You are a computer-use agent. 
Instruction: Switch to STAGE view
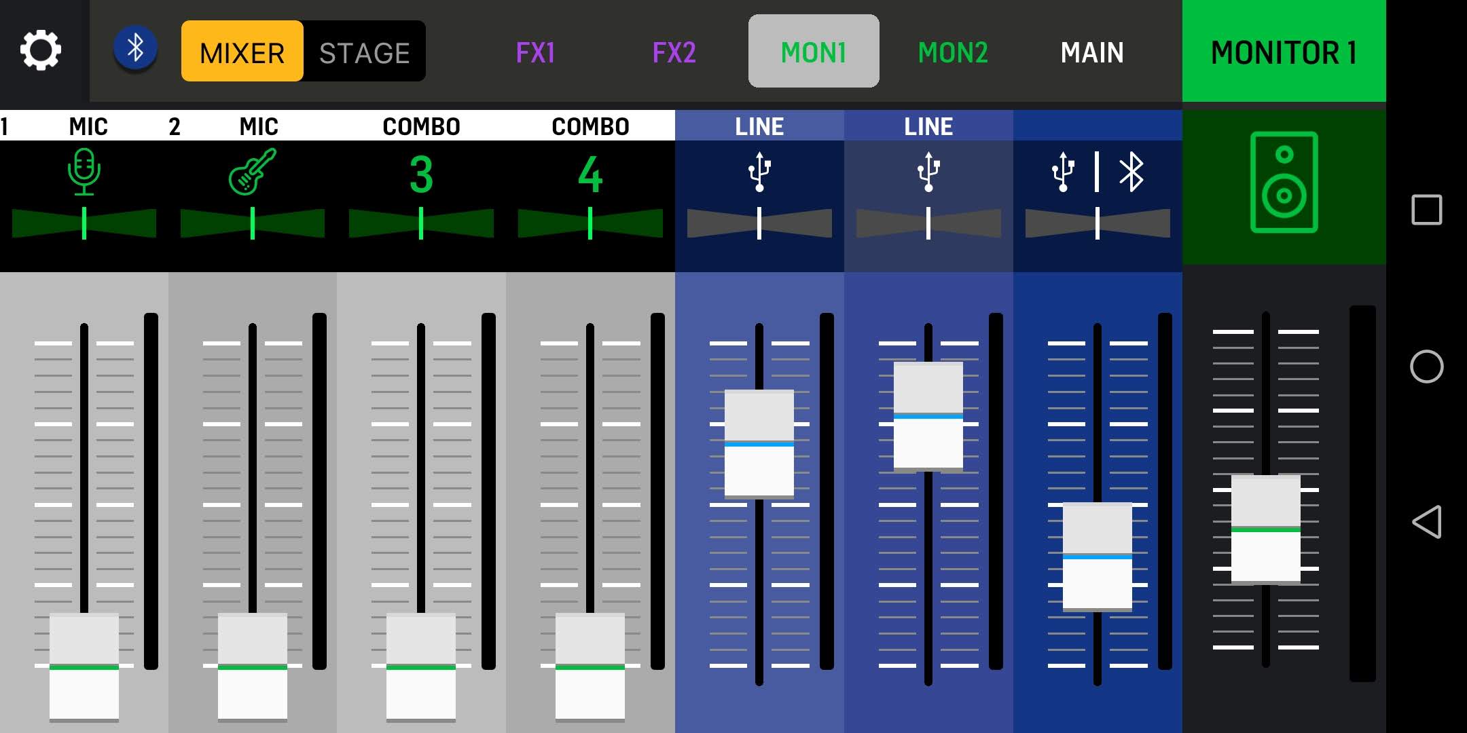[365, 52]
